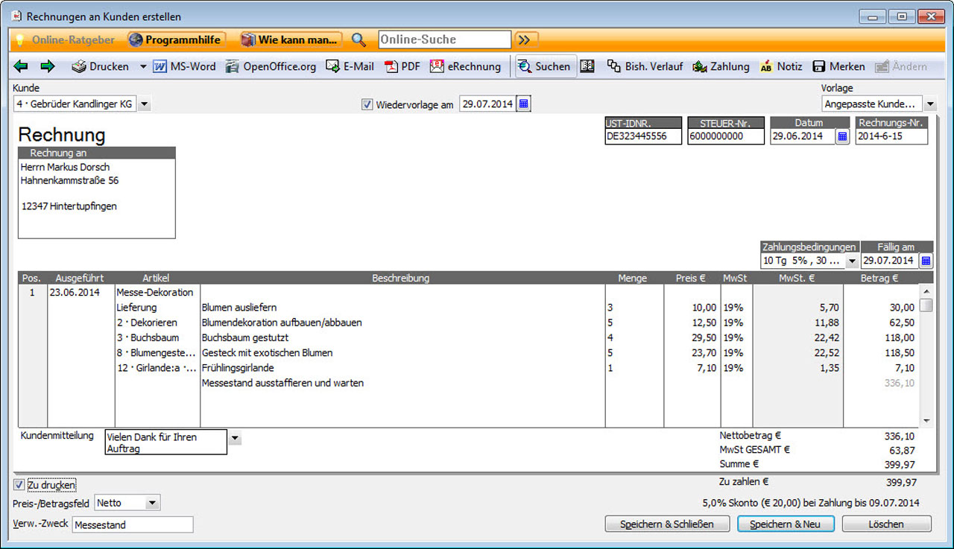The height and width of the screenshot is (549, 954).
Task: Select the 'Buchsbaum gestutzt' description cell
Action: tap(402, 337)
